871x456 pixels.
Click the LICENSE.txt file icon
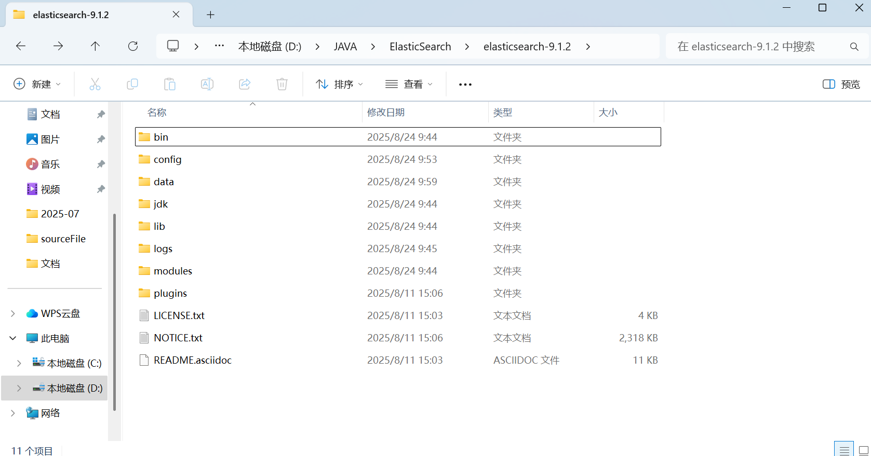[x=144, y=315]
